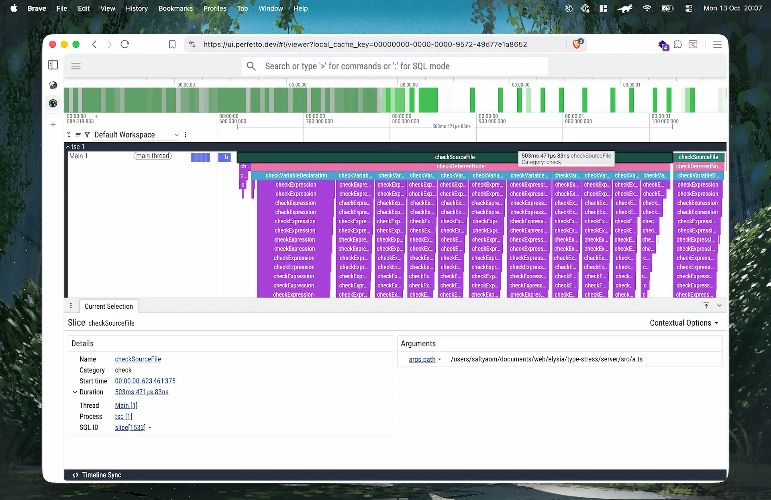Open the History menu in menu bar
771x500 pixels.
(x=137, y=8)
